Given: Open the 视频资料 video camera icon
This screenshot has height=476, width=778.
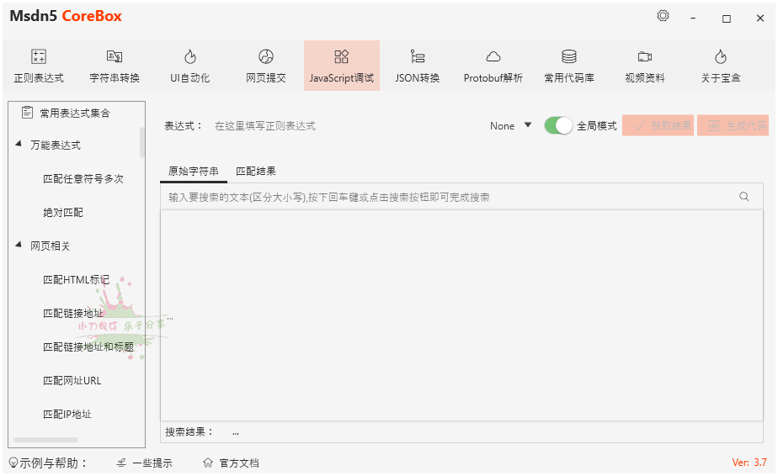Looking at the screenshot, I should (645, 58).
